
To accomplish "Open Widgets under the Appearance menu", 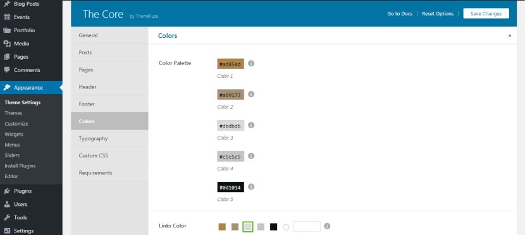I will click(14, 134).
